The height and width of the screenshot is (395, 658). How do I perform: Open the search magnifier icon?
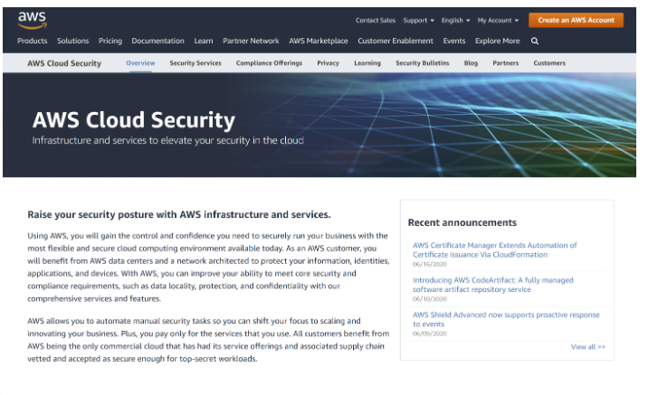(535, 41)
